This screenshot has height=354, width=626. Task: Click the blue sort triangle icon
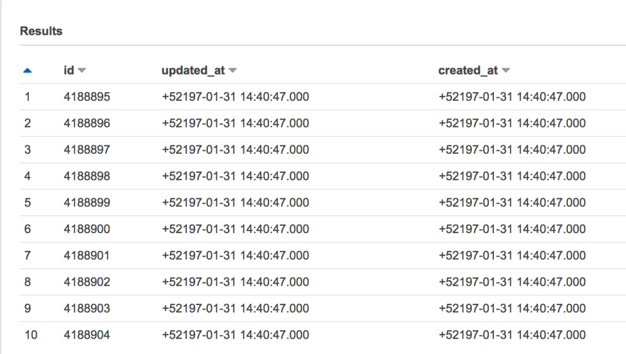click(x=26, y=70)
